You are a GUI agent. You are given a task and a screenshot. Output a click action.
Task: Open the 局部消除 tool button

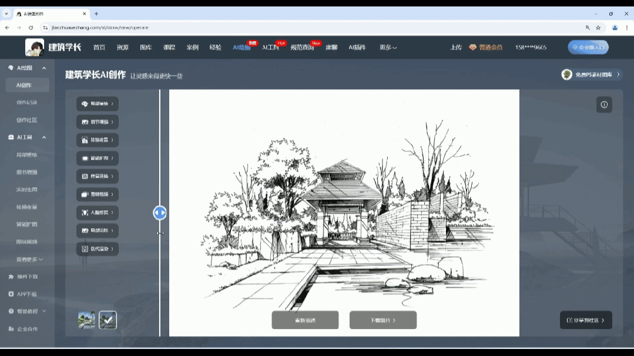click(x=98, y=230)
